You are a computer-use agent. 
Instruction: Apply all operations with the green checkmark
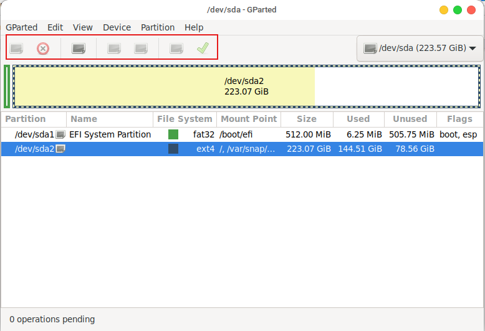[203, 48]
